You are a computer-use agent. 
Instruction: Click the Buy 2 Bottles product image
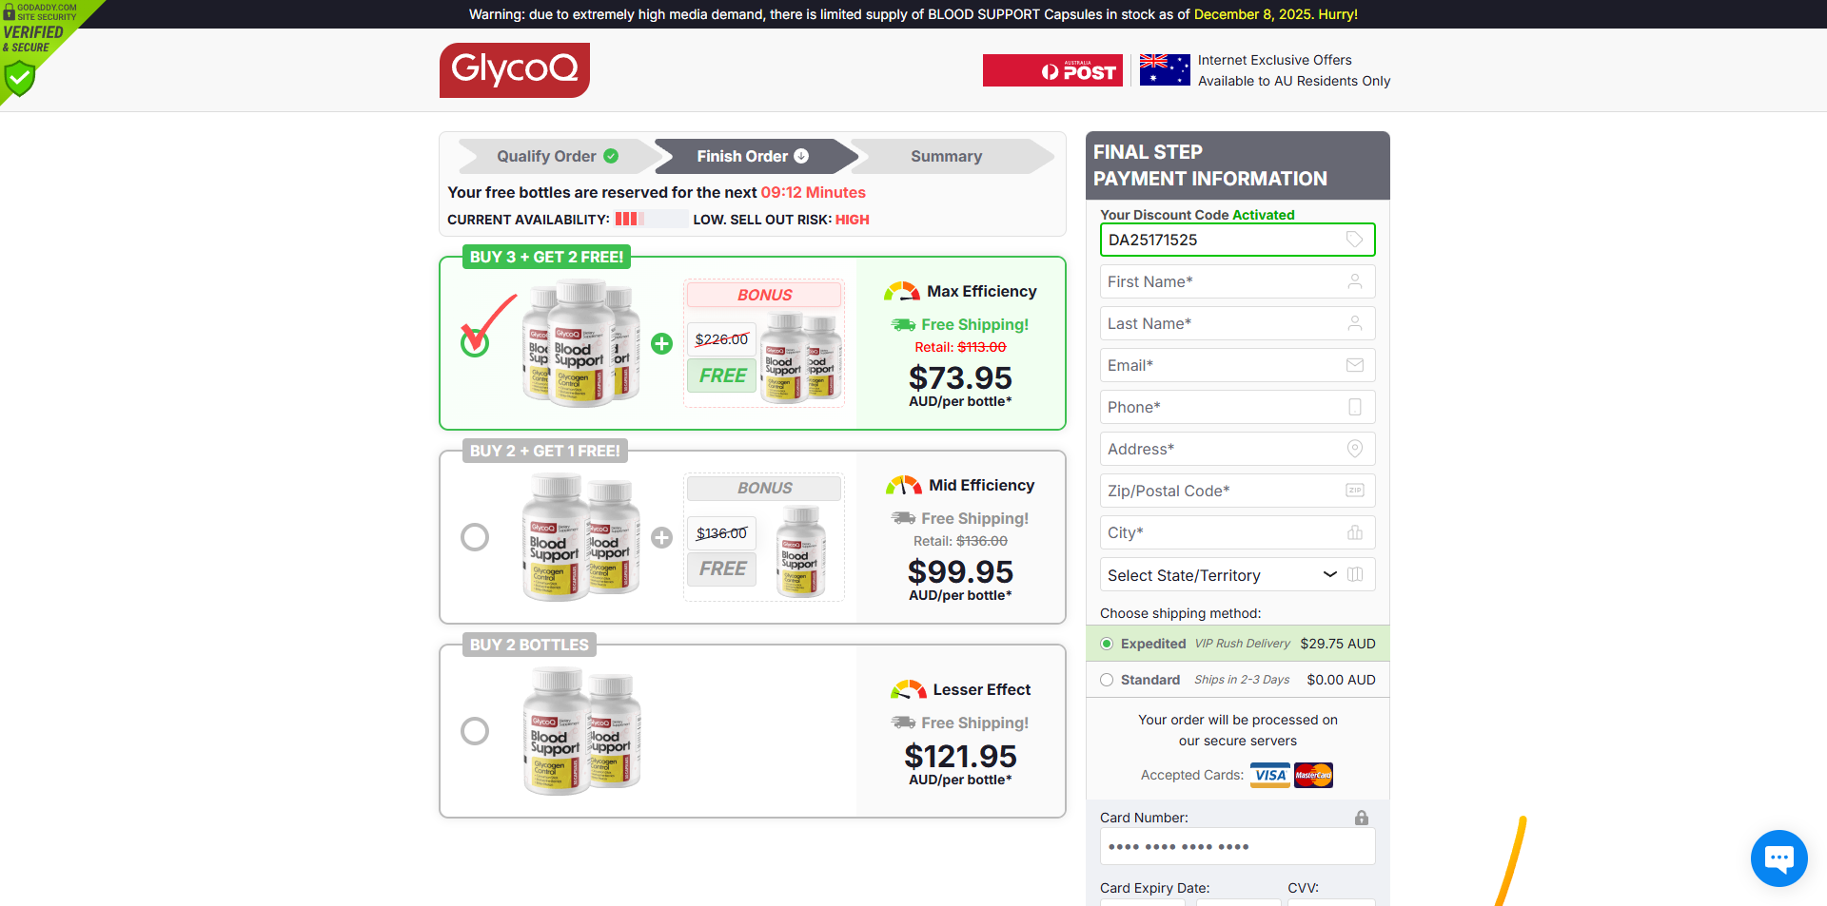tap(581, 731)
